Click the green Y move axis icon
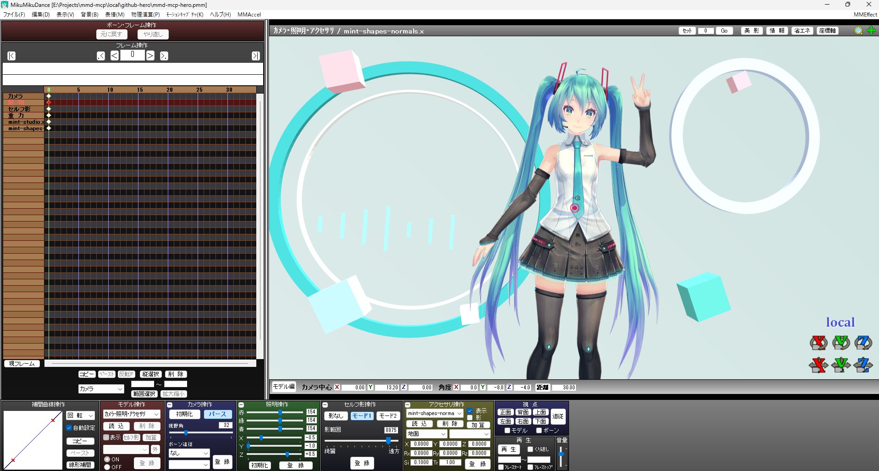 [841, 365]
